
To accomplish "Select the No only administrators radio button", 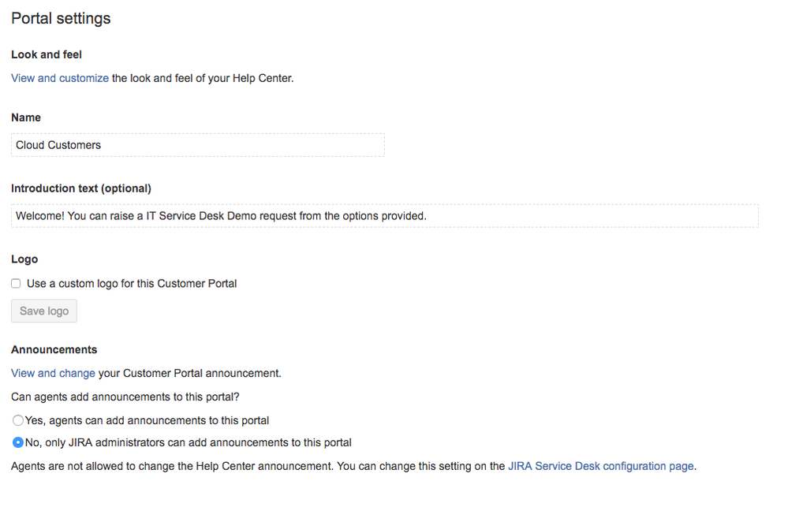I will (x=18, y=442).
